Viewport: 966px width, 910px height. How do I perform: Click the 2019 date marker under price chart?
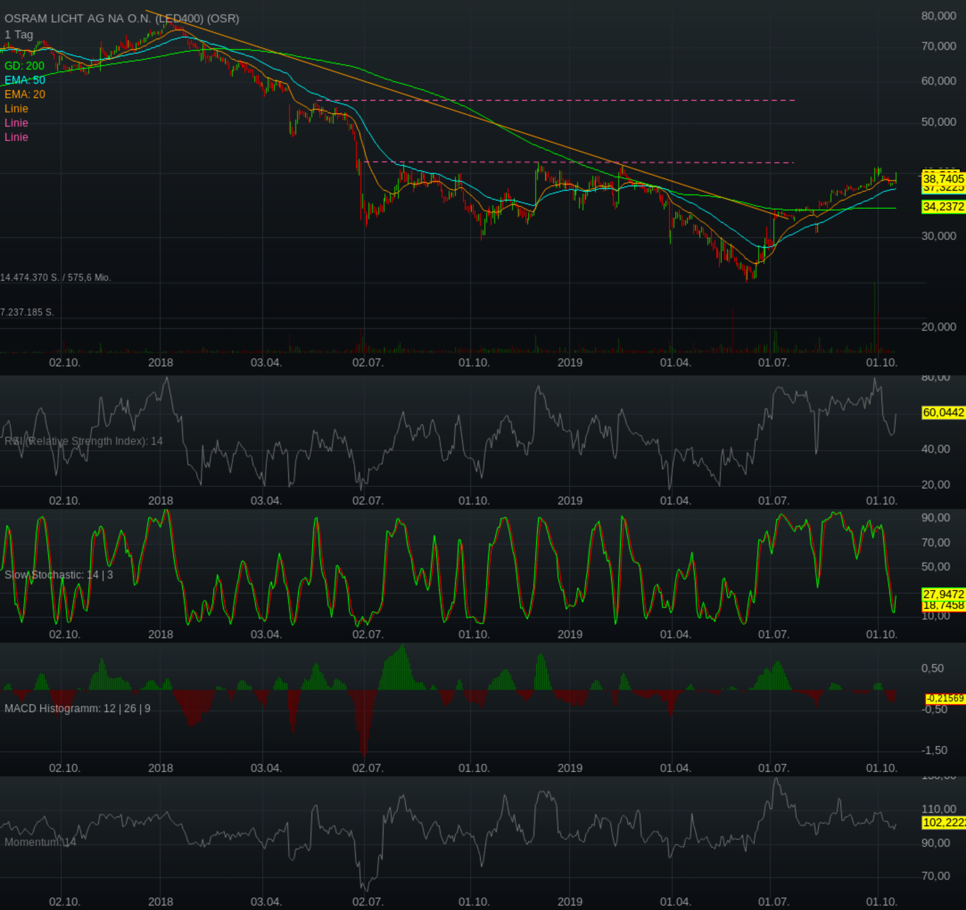tap(570, 362)
